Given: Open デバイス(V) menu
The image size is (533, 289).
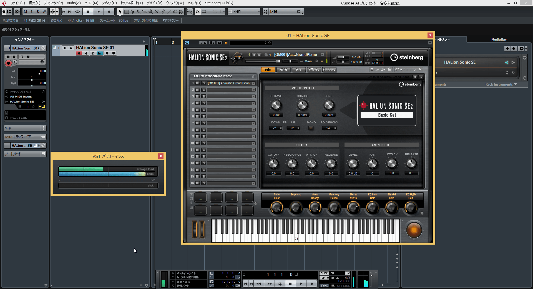Looking at the screenshot, I should [x=154, y=3].
